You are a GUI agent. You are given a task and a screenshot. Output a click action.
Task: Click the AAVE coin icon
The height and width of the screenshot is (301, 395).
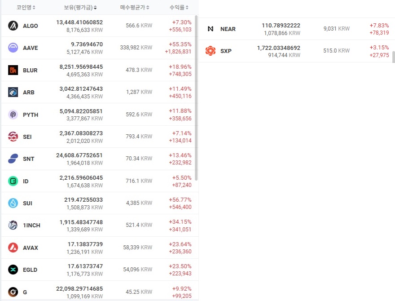[x=13, y=48]
